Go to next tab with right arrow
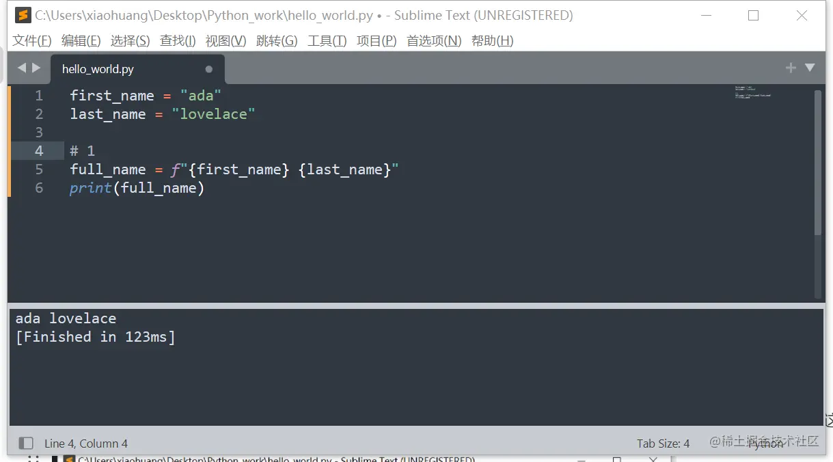 coord(36,68)
